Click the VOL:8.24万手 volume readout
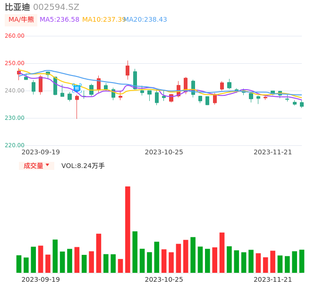The height and width of the screenshot is (286, 324). point(83,166)
